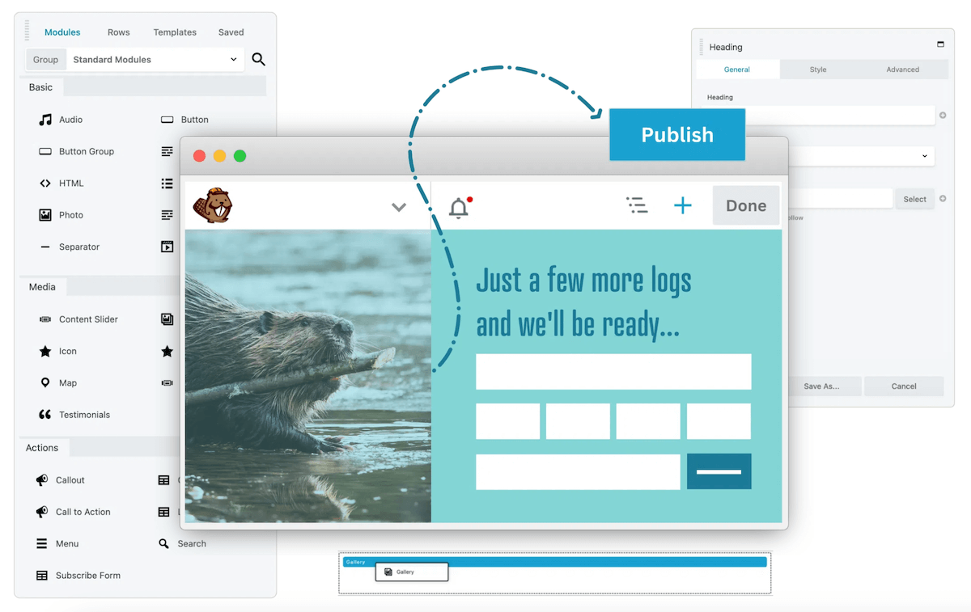Click the input field left of submit button
This screenshot has height=612, width=971.
pyautogui.click(x=578, y=471)
